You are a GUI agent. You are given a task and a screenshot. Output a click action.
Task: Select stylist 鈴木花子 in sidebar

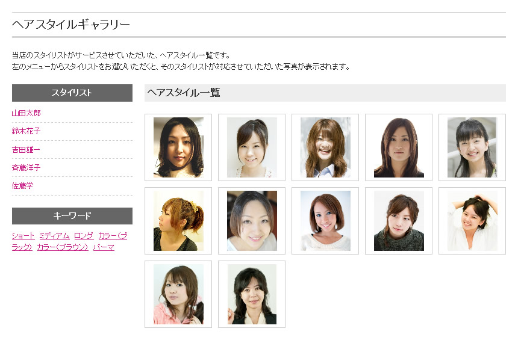27,131
